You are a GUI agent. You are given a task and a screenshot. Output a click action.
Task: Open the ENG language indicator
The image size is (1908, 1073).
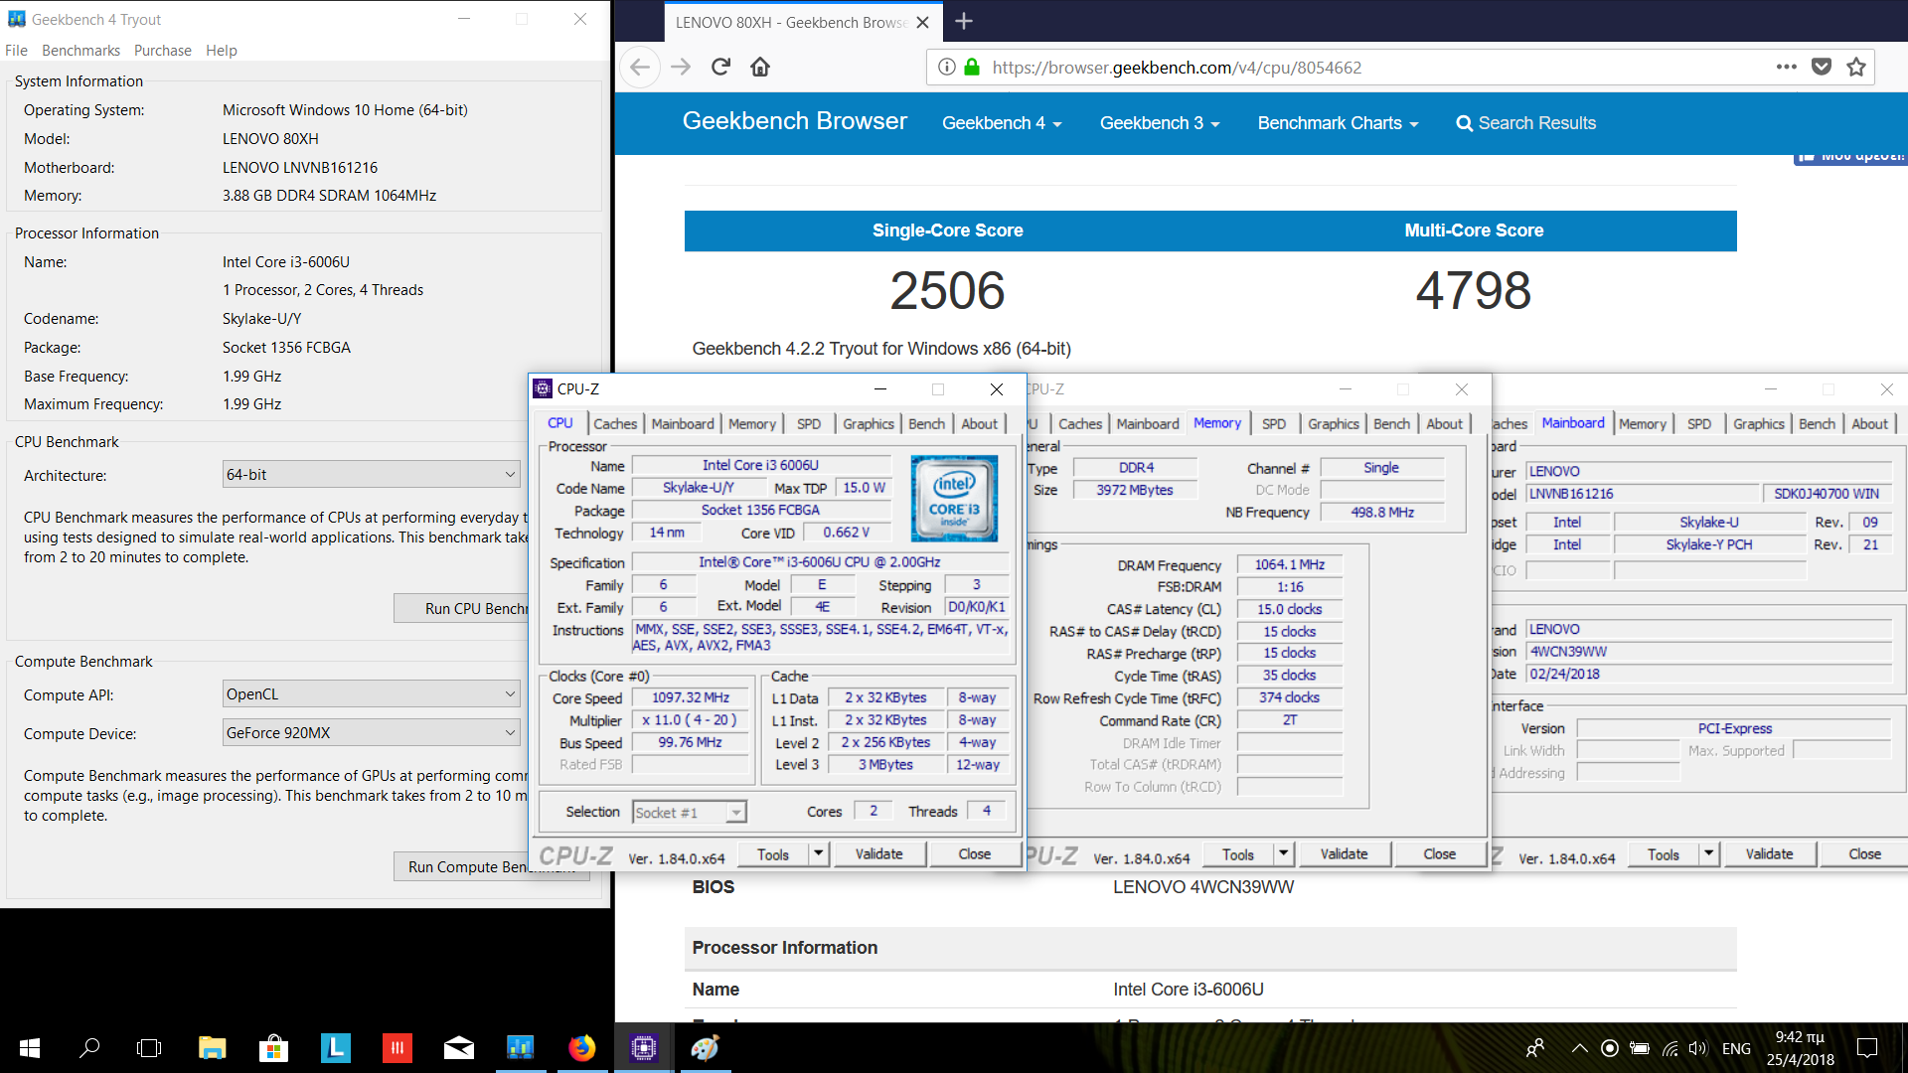tap(1736, 1047)
